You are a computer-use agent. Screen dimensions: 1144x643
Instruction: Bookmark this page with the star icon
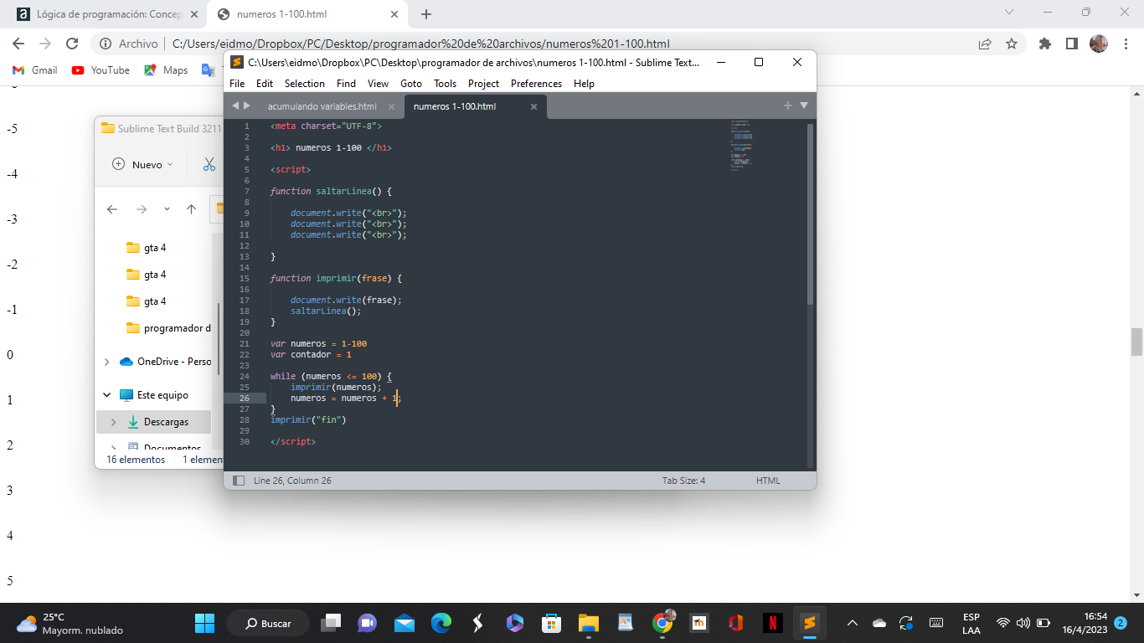1012,44
